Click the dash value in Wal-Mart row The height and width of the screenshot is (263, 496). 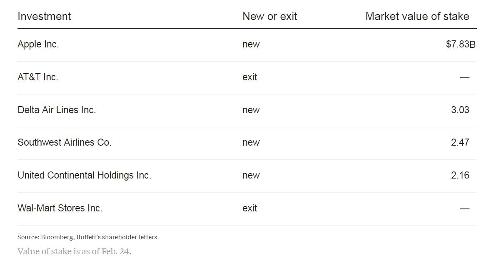pyautogui.click(x=464, y=208)
